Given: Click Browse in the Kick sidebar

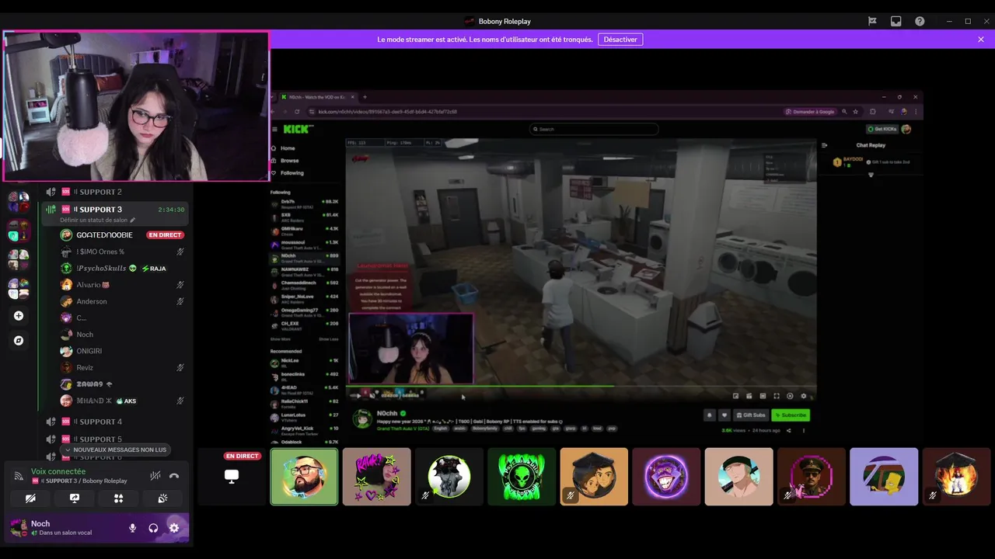Looking at the screenshot, I should 289,161.
